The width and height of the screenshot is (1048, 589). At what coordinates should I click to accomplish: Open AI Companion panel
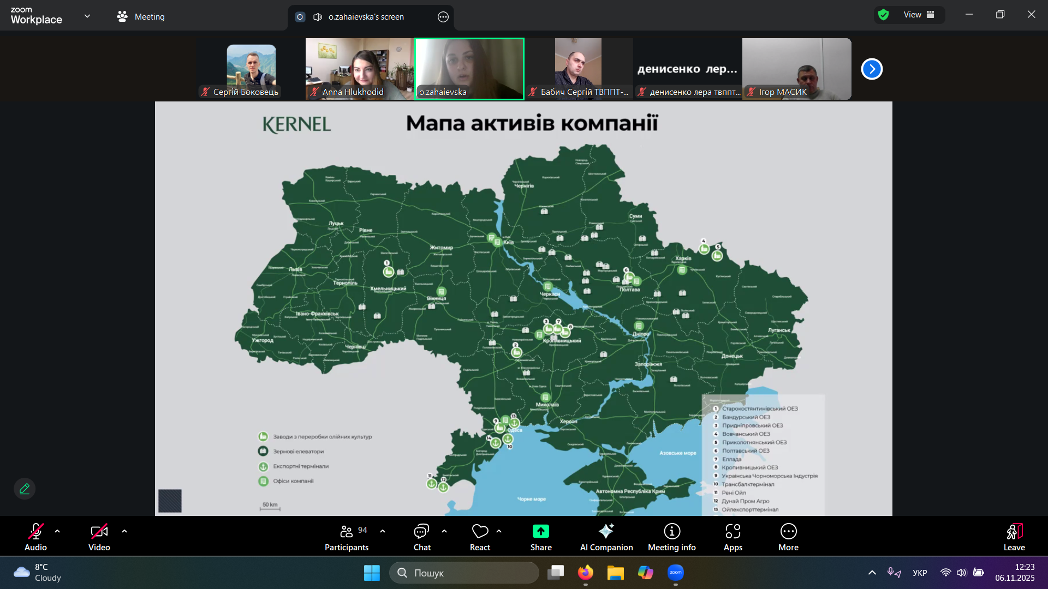click(x=606, y=537)
